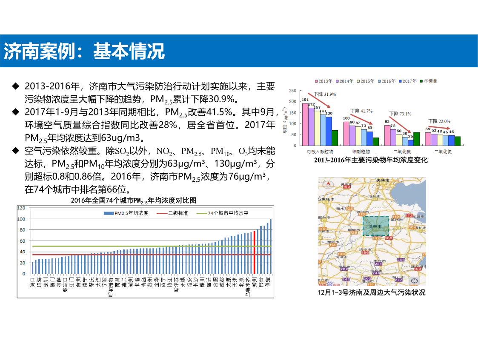Click the green 74个城市平均水平 legend line
The image size is (478, 338).
pos(202,213)
